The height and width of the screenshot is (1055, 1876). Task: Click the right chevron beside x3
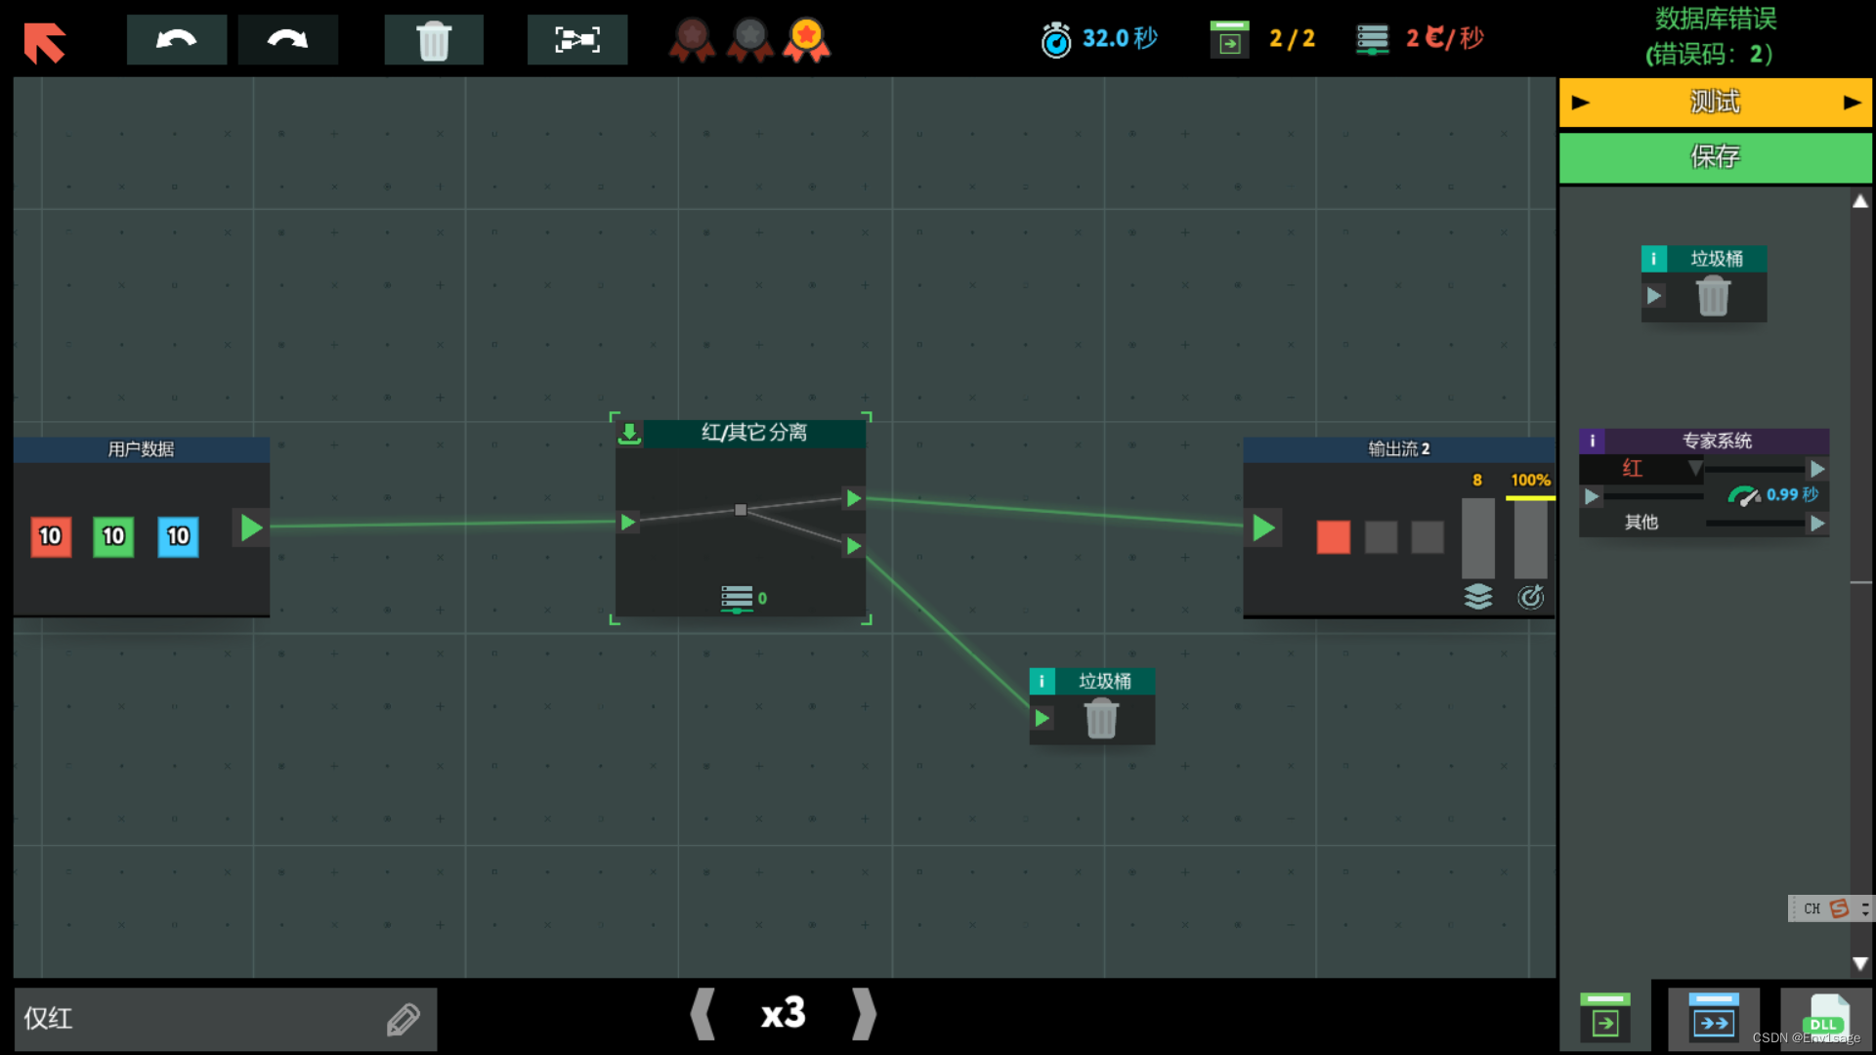(864, 1014)
